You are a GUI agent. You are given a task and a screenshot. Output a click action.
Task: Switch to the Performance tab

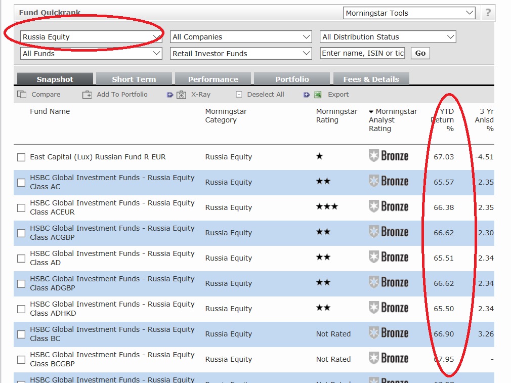pyautogui.click(x=213, y=79)
